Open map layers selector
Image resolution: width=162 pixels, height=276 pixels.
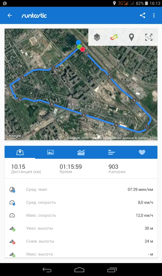coord(97,37)
